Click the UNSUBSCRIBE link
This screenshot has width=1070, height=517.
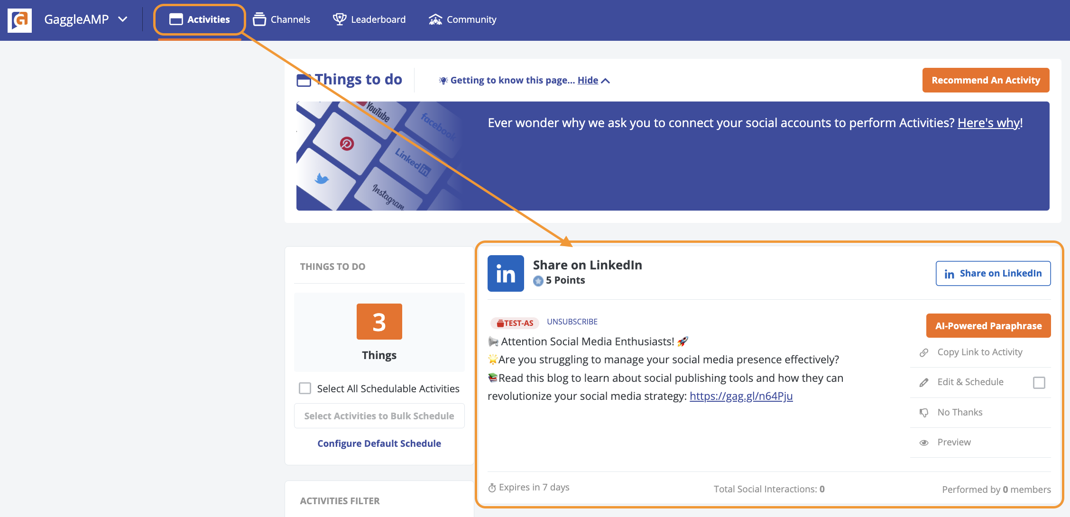point(572,322)
